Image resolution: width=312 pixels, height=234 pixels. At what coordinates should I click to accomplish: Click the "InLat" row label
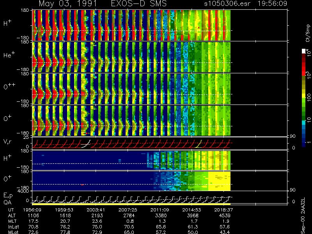tap(13, 227)
